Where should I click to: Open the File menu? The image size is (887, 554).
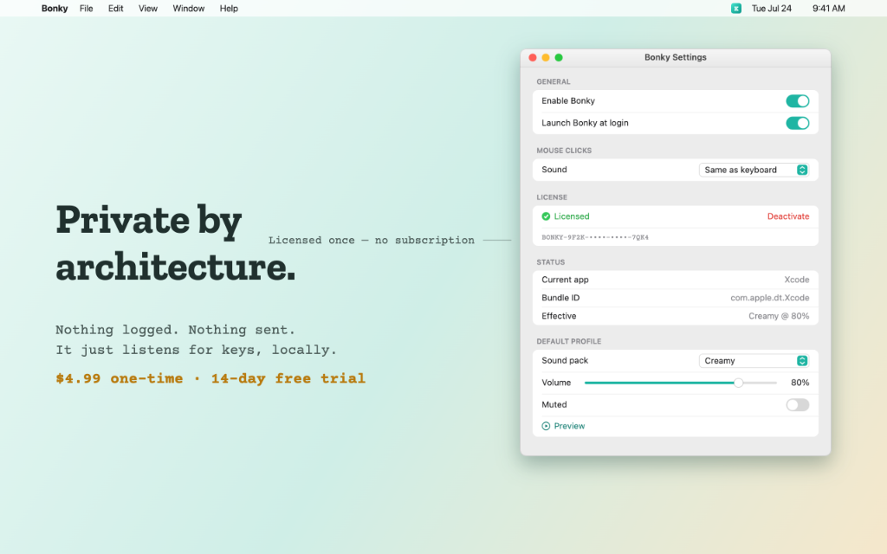coord(86,9)
